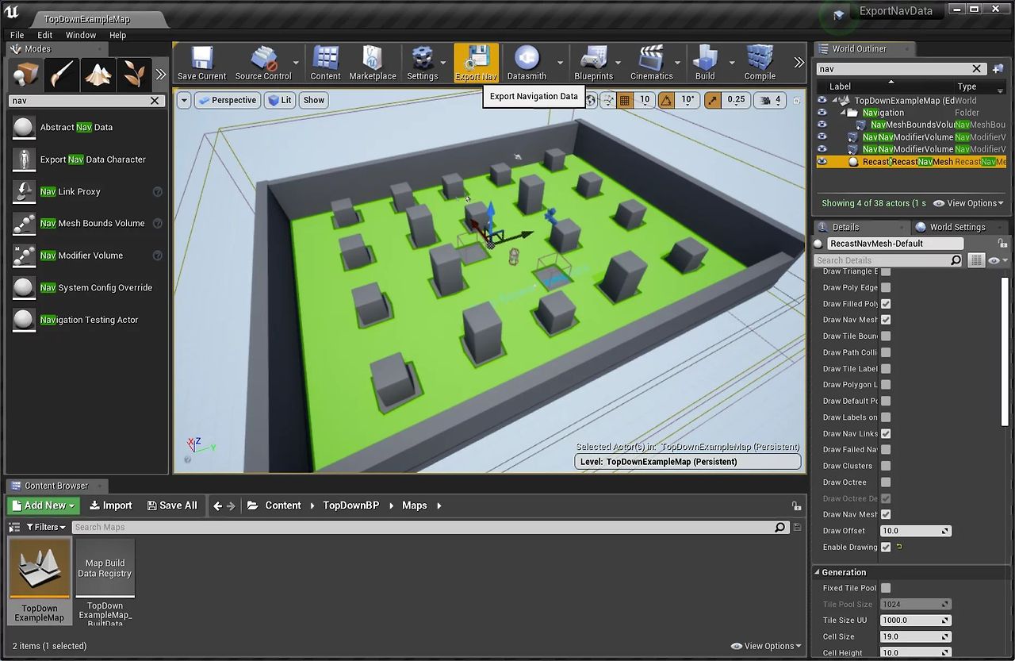
Task: Click the Nav Modifier Volume help icon
Action: 157,256
